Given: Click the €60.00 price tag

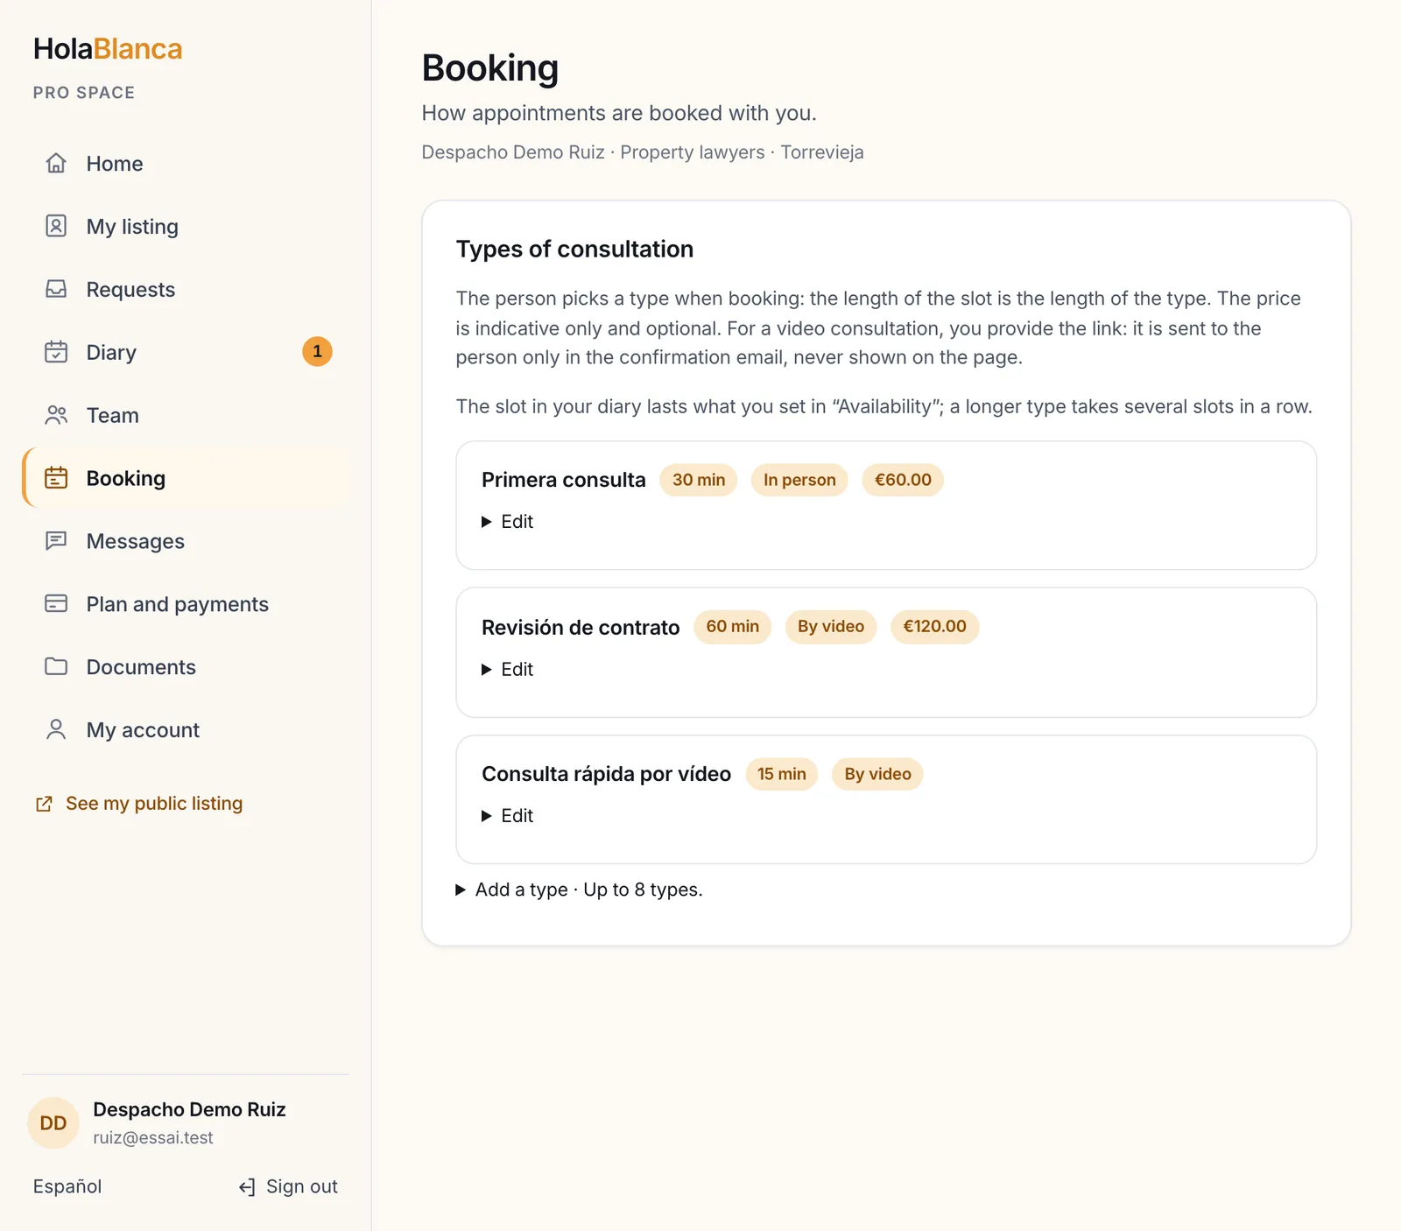Looking at the screenshot, I should 903,480.
